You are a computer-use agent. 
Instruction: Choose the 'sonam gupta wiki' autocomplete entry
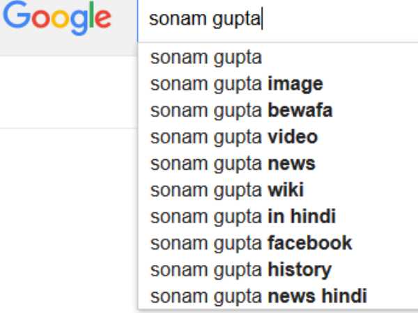point(226,190)
